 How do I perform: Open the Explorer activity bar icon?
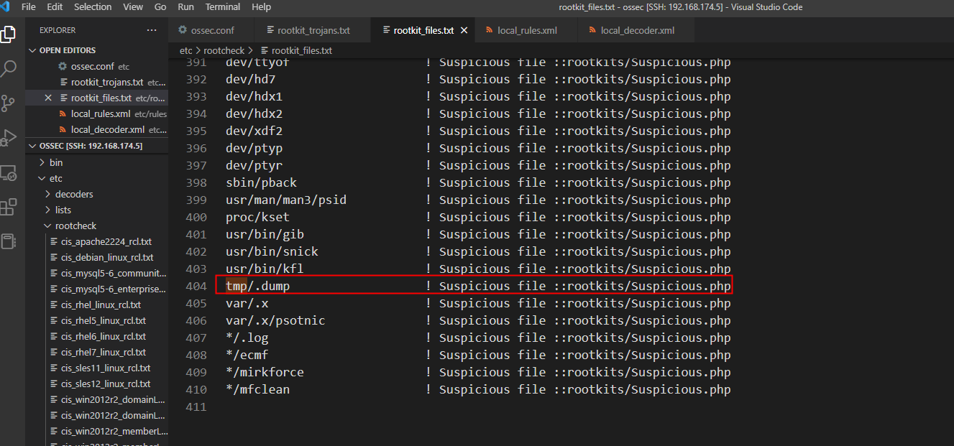point(8,34)
